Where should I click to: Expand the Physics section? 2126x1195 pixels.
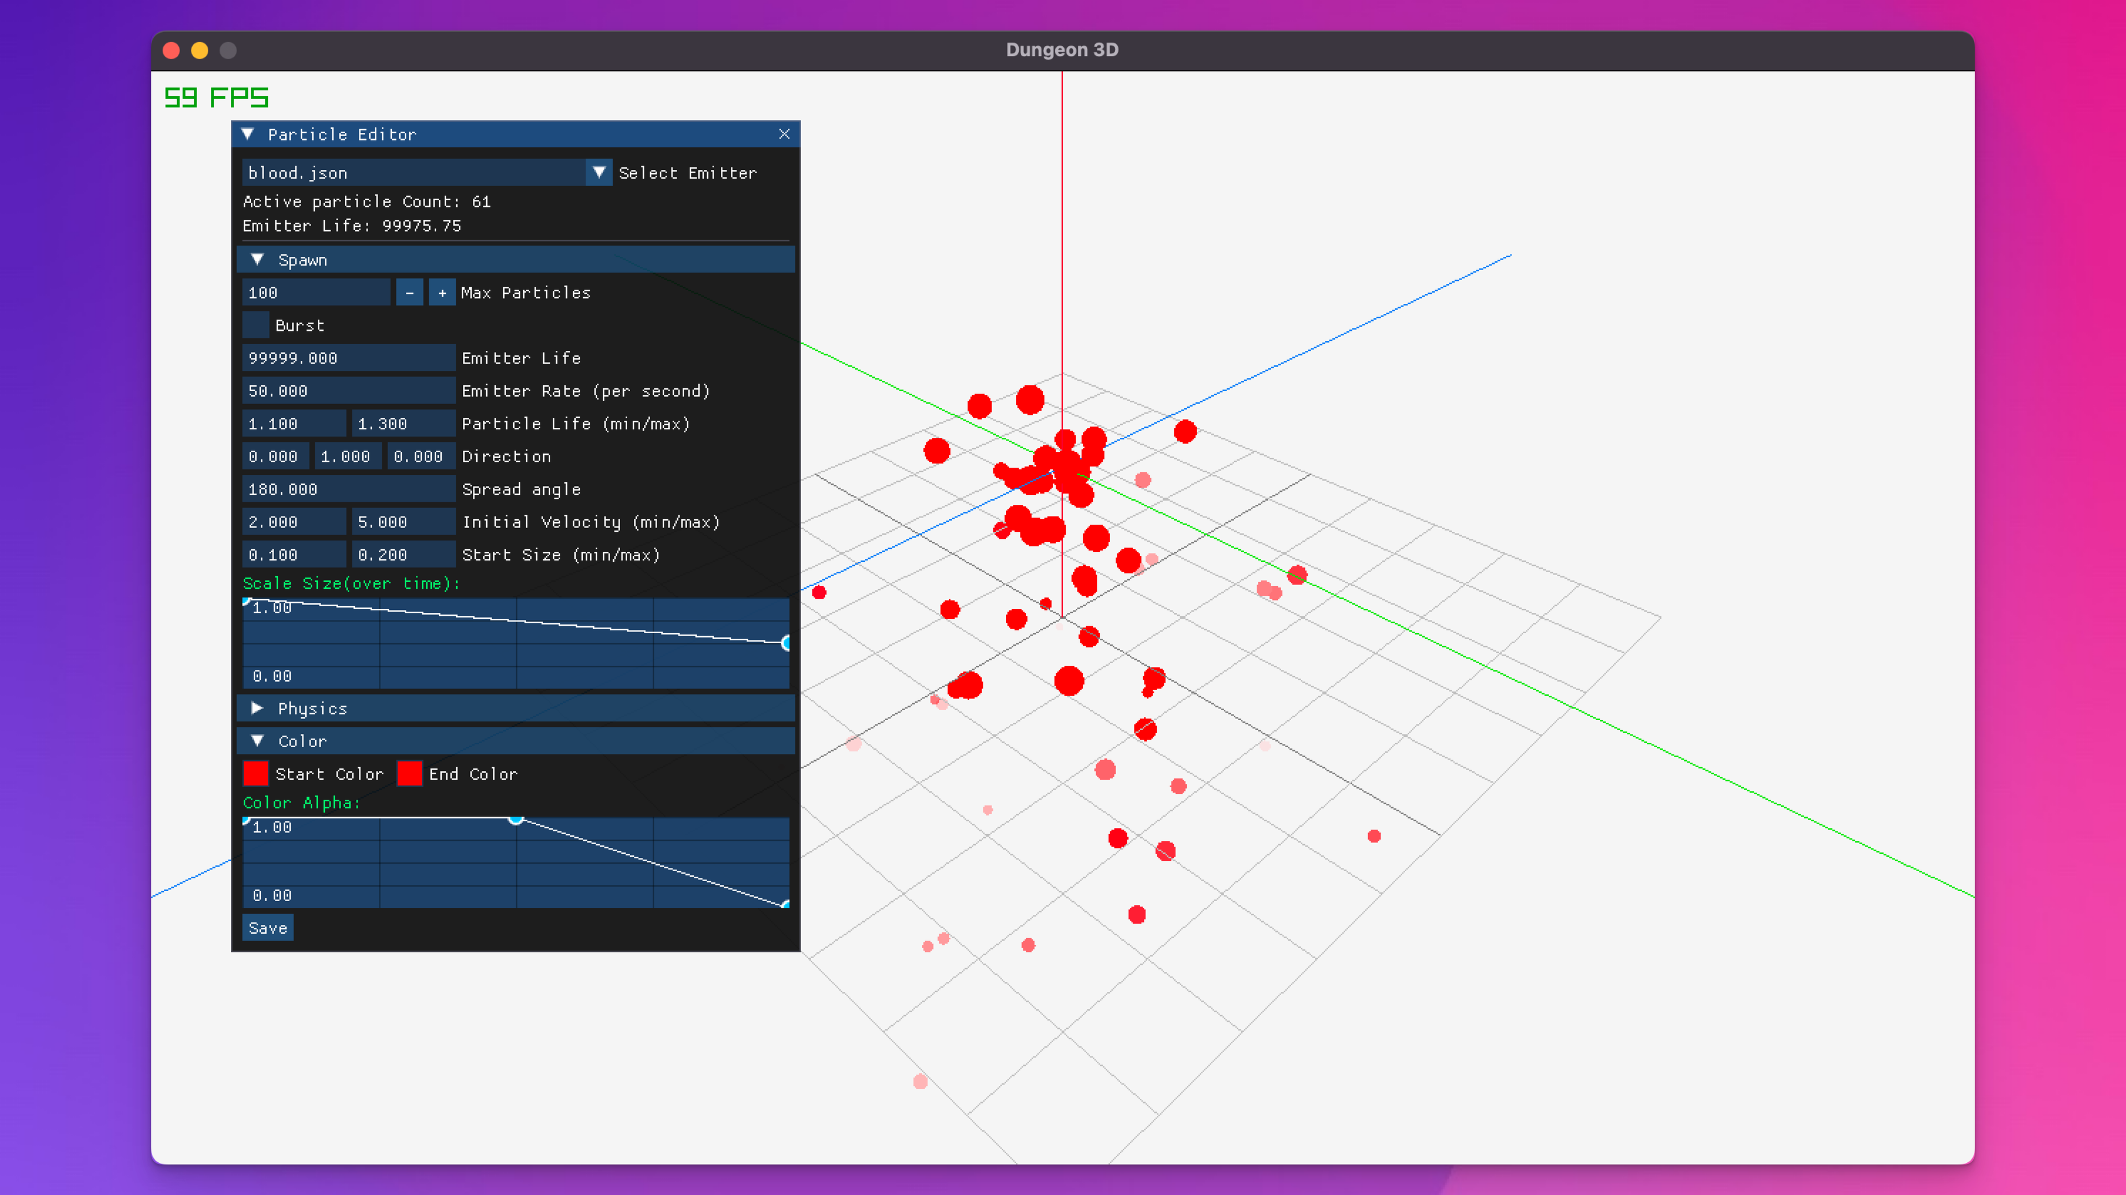coord(257,708)
